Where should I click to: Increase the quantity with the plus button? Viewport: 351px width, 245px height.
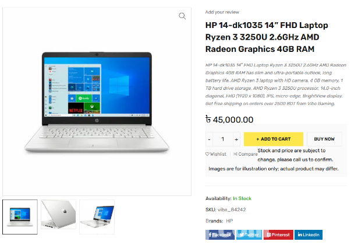click(236, 139)
